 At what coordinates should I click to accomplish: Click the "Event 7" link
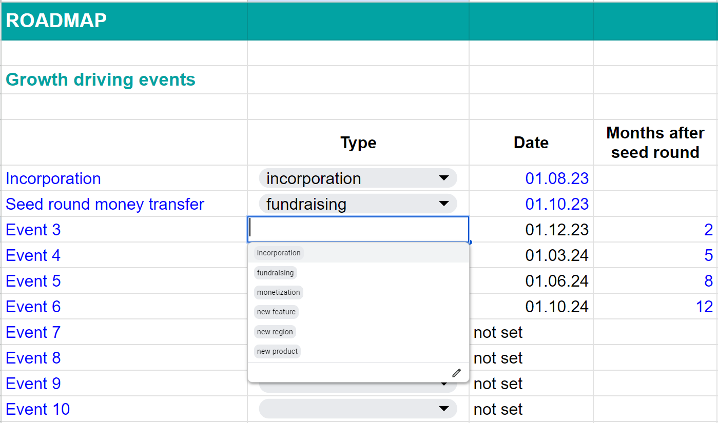point(33,332)
